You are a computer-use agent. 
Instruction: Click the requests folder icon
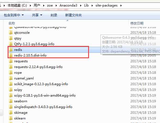click(11, 61)
